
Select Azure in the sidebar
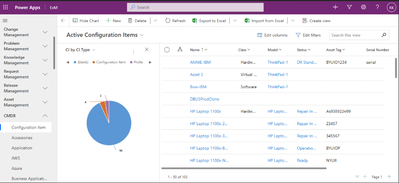(17, 168)
